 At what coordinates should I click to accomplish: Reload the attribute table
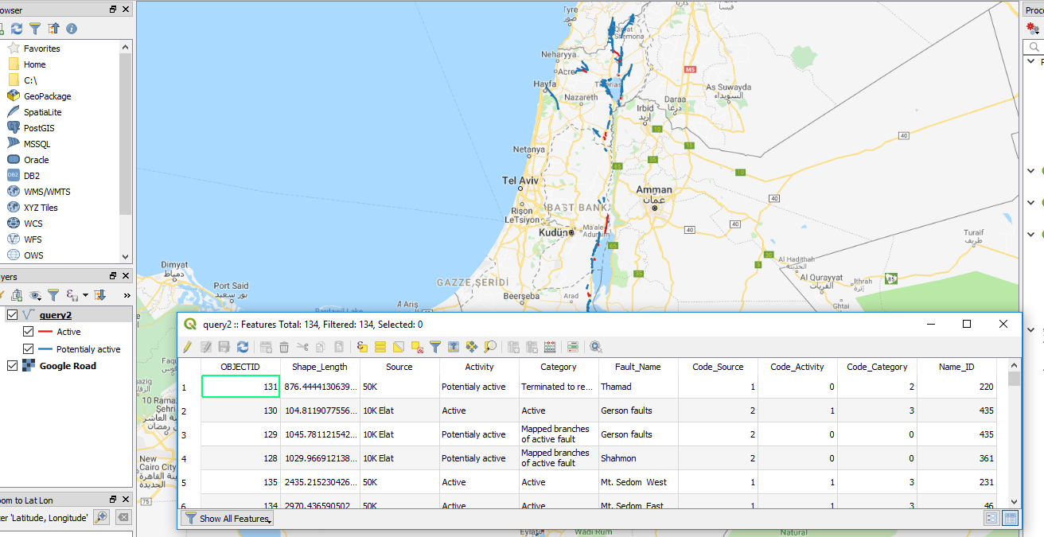click(x=243, y=347)
